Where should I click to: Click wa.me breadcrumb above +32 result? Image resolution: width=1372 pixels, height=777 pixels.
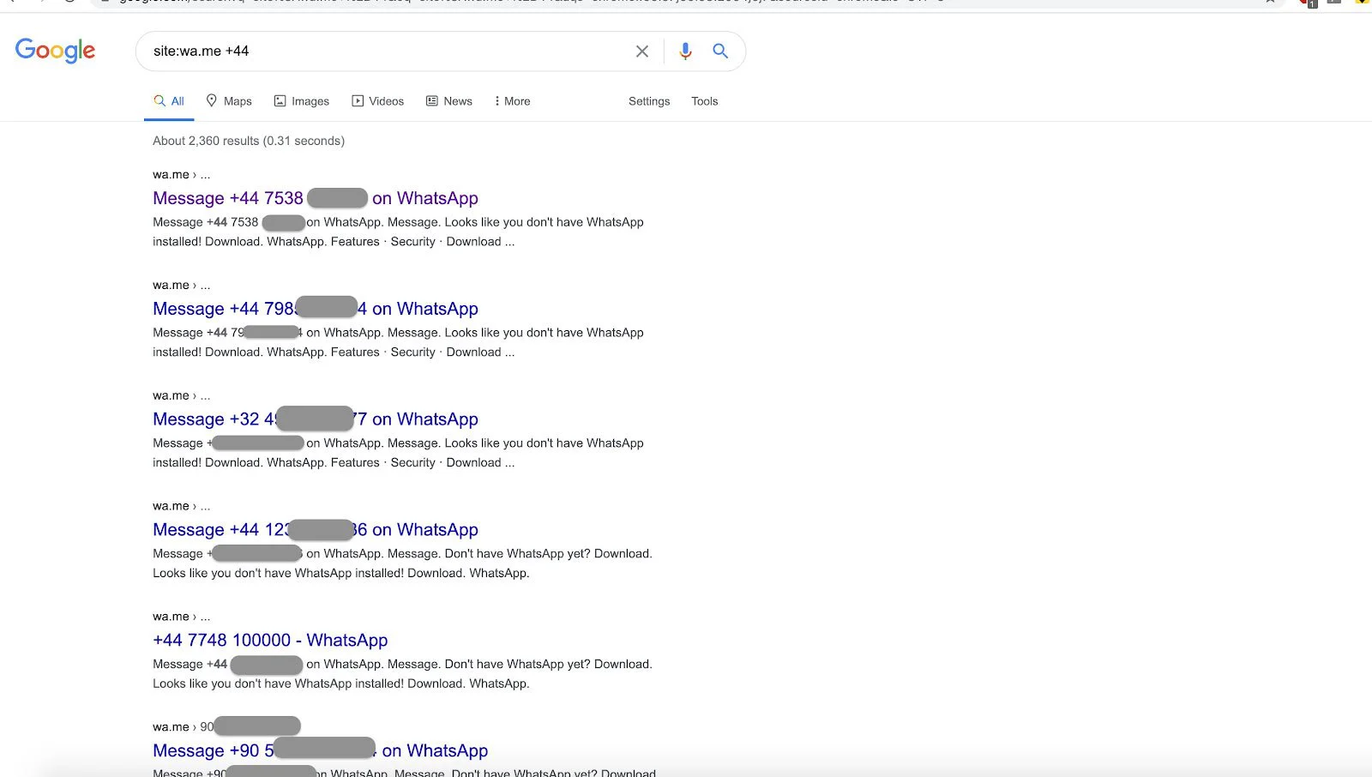pyautogui.click(x=181, y=395)
